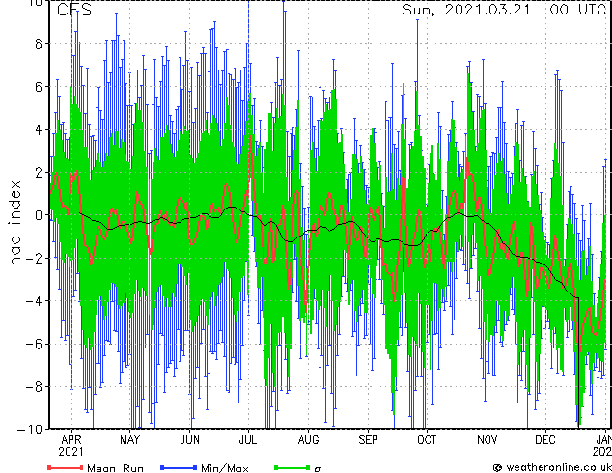Click the OCT month label
Image resolution: width=612 pixels, height=473 pixels.
(x=427, y=440)
